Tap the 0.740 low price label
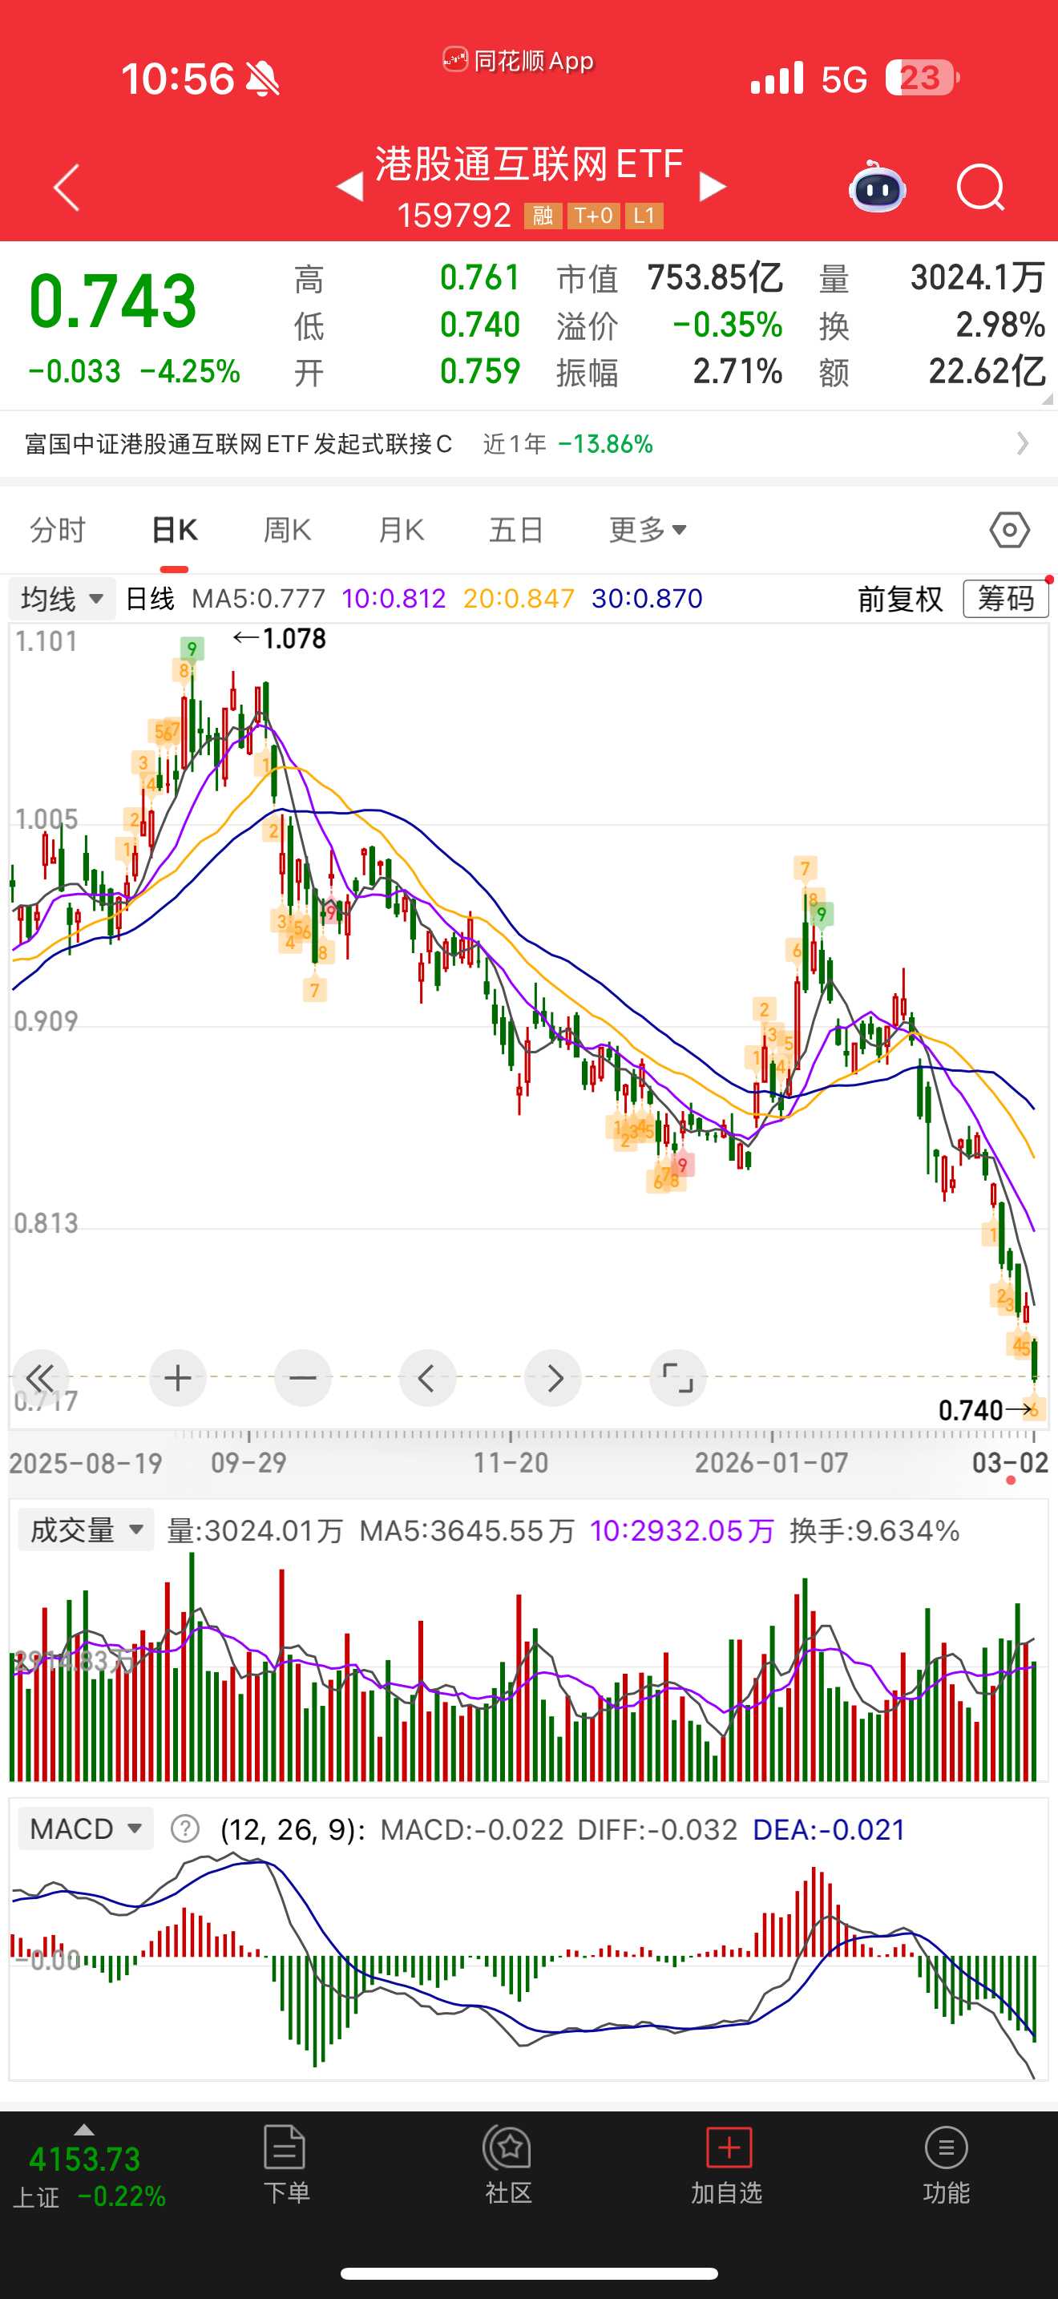Screen dimensions: 1058x2299 (x=971, y=1410)
